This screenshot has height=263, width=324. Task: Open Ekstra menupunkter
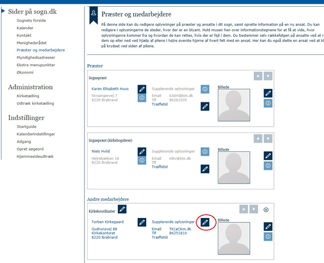[x=36, y=65]
